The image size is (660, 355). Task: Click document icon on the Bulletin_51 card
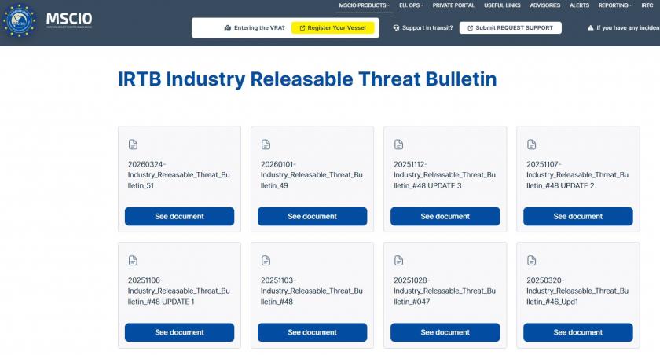point(133,145)
